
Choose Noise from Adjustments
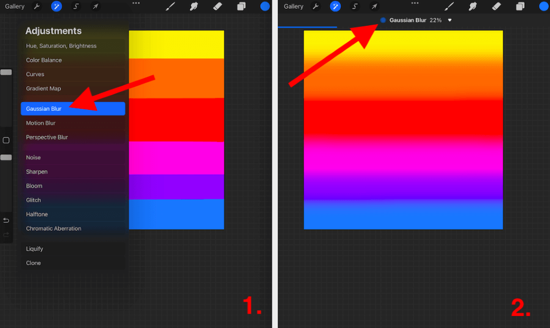(x=73, y=158)
